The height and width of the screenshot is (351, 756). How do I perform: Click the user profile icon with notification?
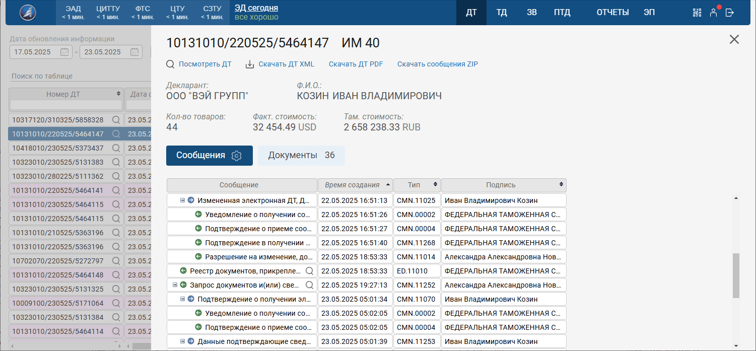tap(713, 13)
